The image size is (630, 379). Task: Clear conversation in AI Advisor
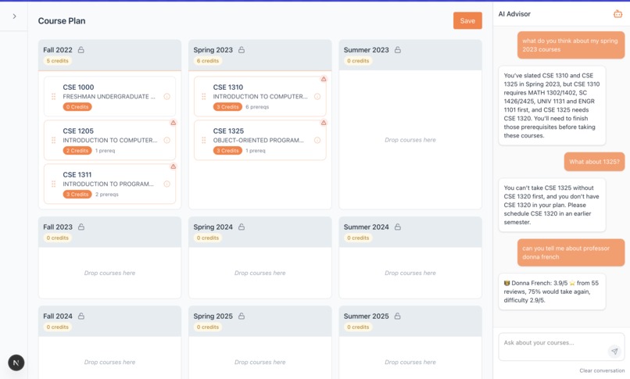pyautogui.click(x=602, y=370)
